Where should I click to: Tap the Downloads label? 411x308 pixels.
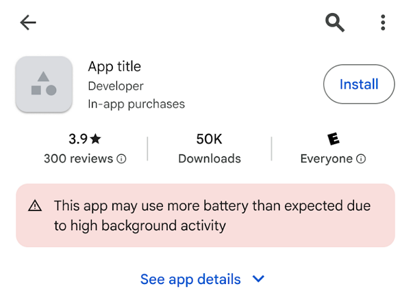[209, 159]
